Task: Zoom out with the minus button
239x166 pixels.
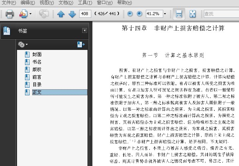Action: (x=130, y=14)
